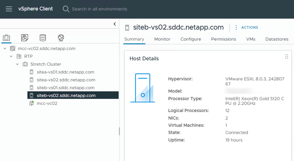Click the panel resize splitter handle
The width and height of the screenshot is (294, 161).
119,131
